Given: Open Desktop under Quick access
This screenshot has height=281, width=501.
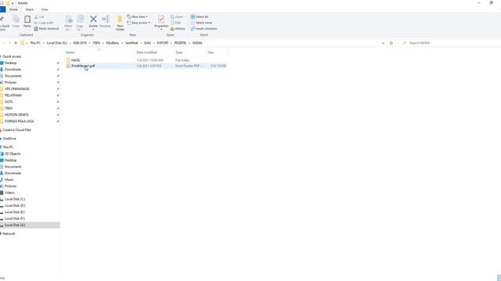Looking at the screenshot, I should coord(10,63).
